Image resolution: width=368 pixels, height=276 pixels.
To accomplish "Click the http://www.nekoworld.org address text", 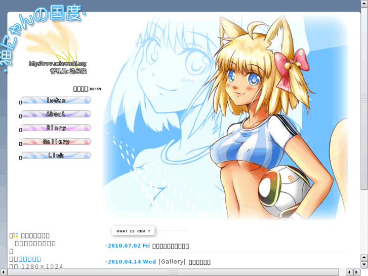I will point(58,63).
